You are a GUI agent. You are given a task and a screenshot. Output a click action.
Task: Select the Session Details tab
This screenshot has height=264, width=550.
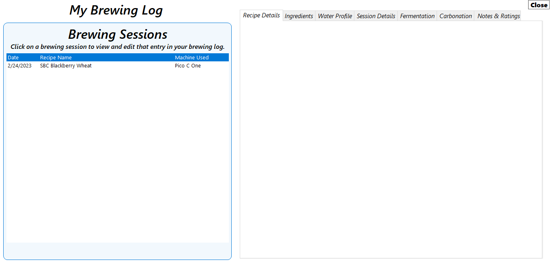375,16
